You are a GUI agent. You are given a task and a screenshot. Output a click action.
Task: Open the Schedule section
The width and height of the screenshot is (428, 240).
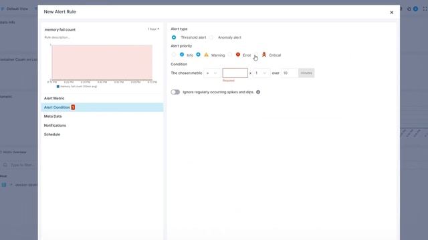point(102,134)
